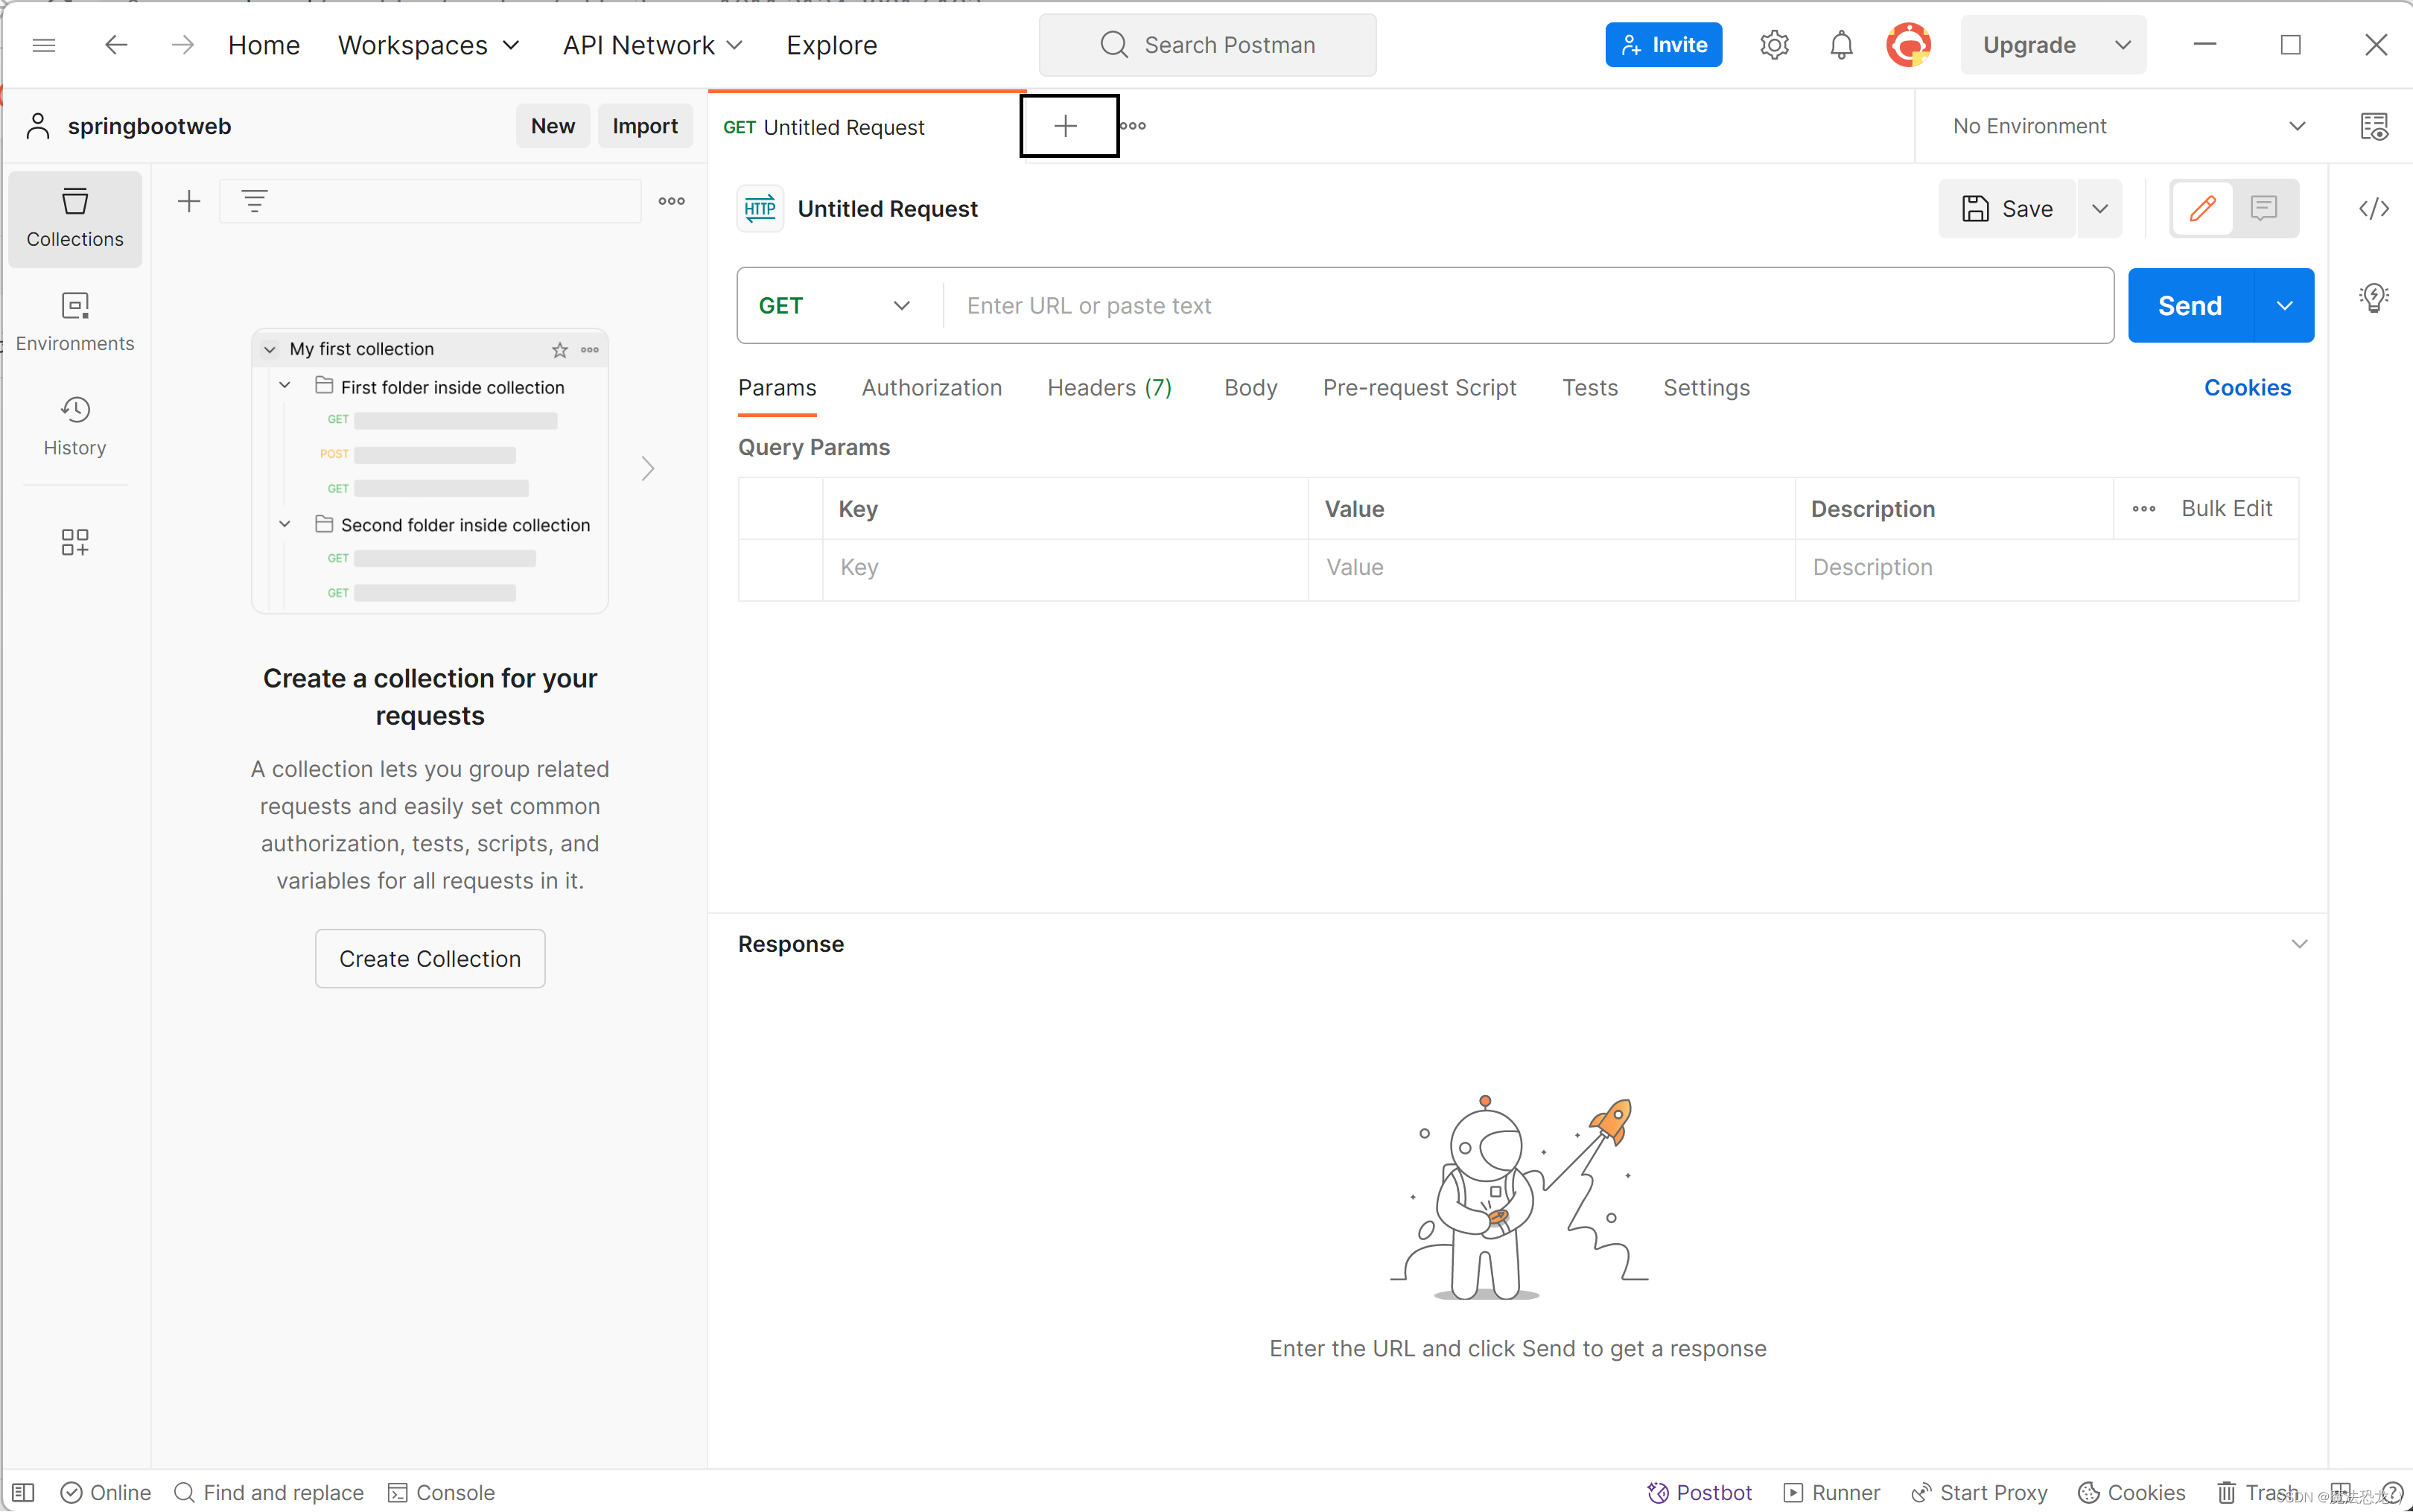Open the notifications bell

click(1841, 45)
